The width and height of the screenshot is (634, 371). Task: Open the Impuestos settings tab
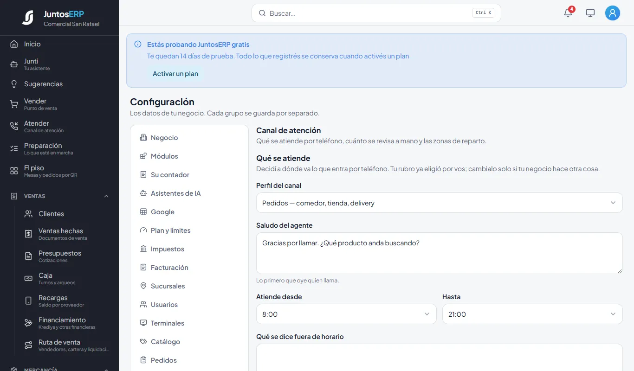tap(189, 249)
